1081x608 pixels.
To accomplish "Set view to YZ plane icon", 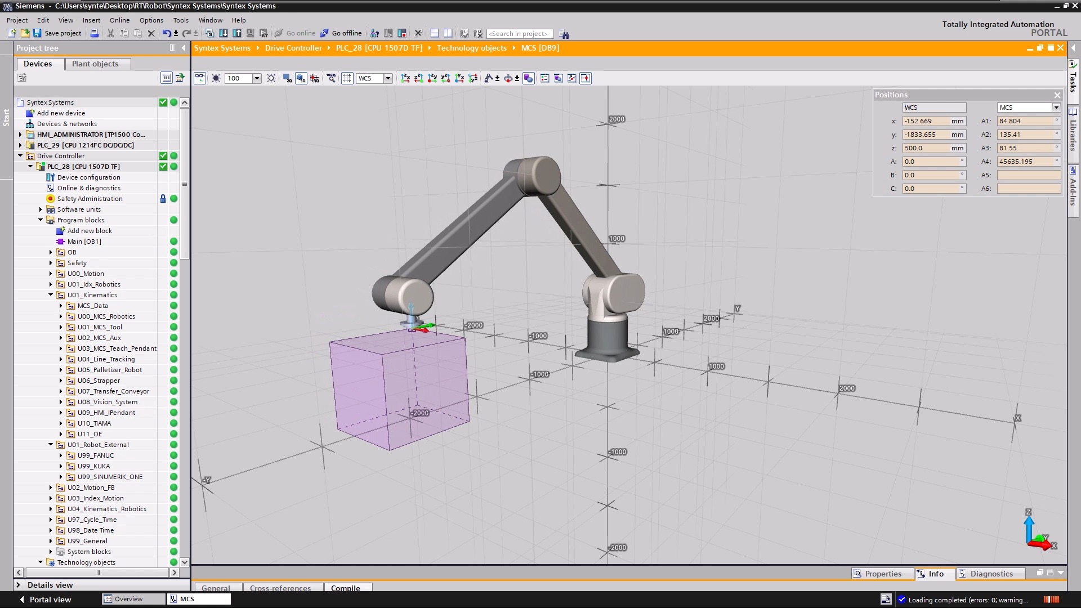I will (x=445, y=78).
